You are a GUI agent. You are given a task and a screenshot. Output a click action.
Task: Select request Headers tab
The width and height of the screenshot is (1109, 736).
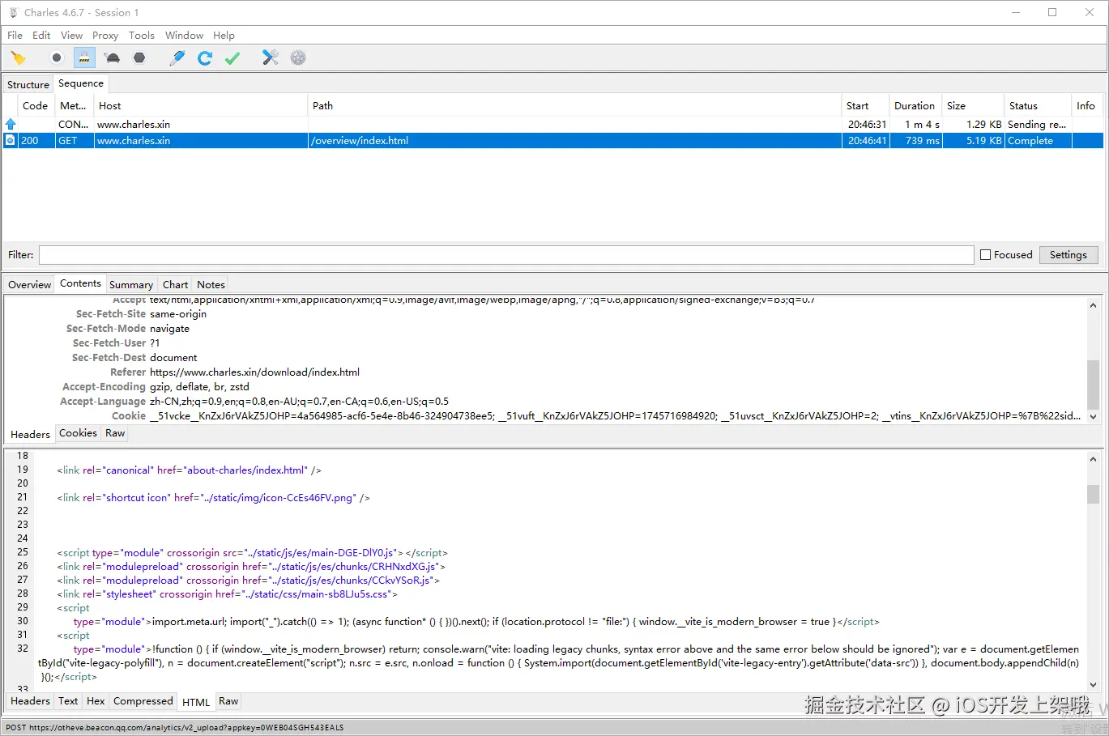30,434
